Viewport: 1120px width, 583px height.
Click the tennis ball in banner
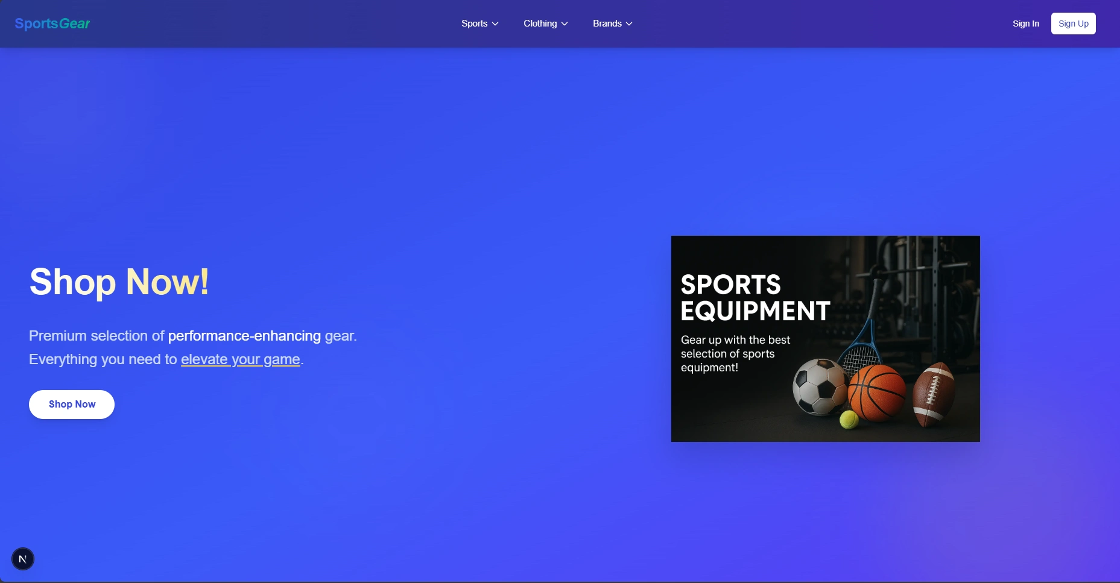pos(849,420)
